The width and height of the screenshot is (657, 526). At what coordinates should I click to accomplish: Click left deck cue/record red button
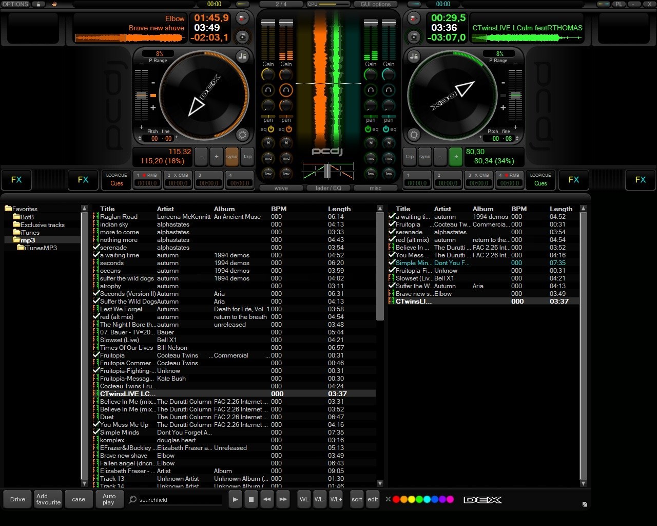[x=242, y=20]
